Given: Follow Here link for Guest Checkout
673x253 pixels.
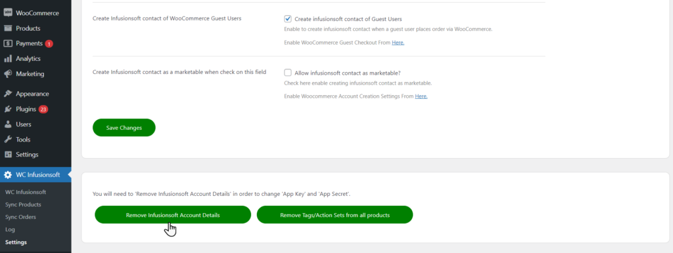Looking at the screenshot, I should click(x=398, y=43).
